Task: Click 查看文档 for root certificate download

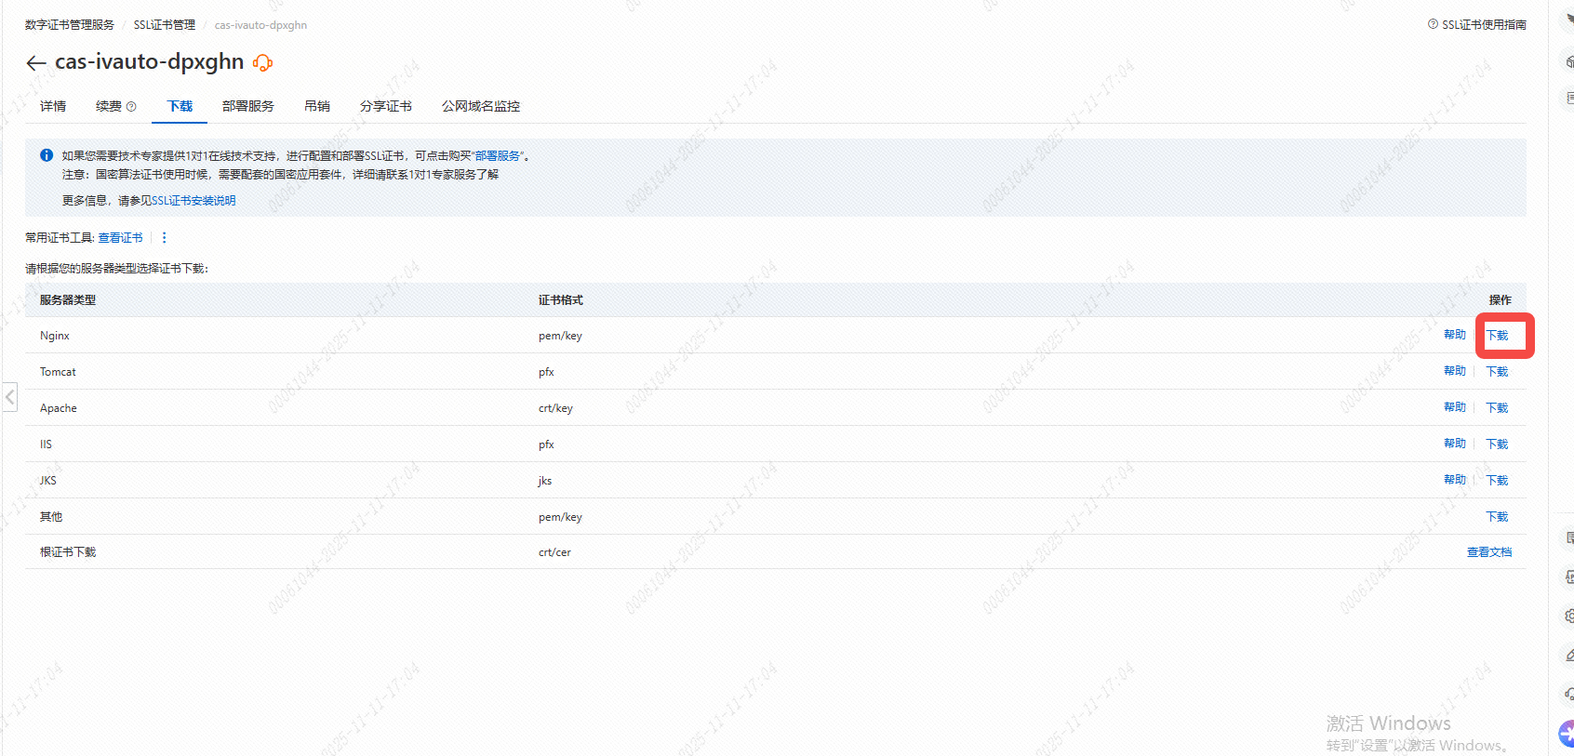Action: coord(1488,552)
